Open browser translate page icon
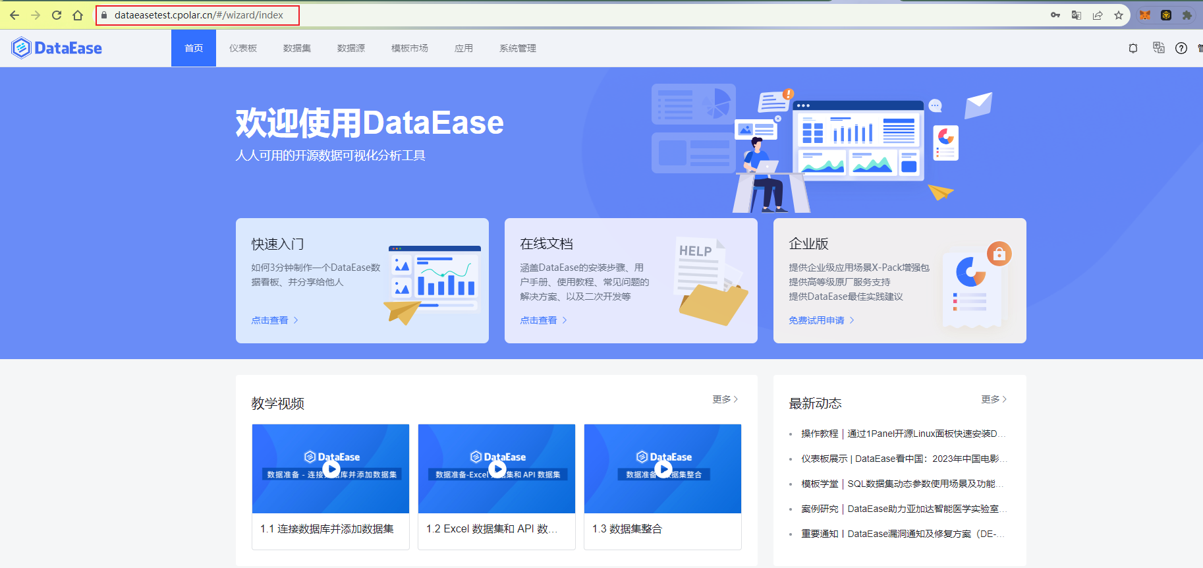This screenshot has height=568, width=1203. pos(1077,15)
